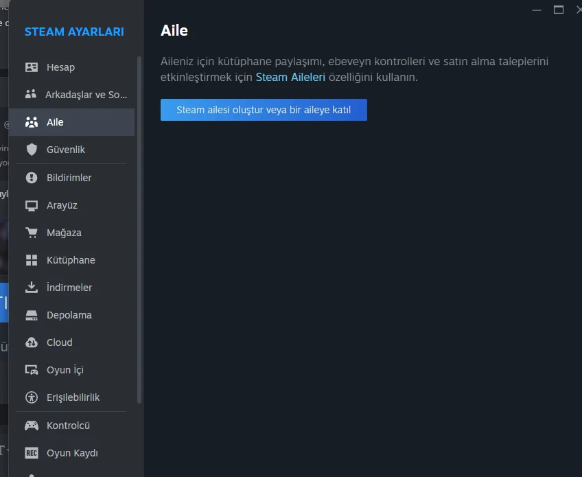
Task: Click the Mağaza shopping cart icon
Action: coord(32,233)
